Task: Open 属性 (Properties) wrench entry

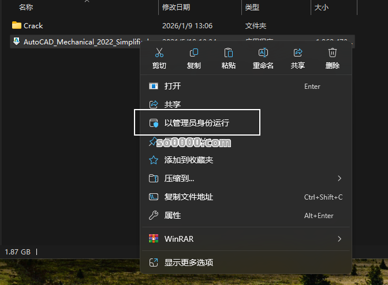Action: pos(173,215)
